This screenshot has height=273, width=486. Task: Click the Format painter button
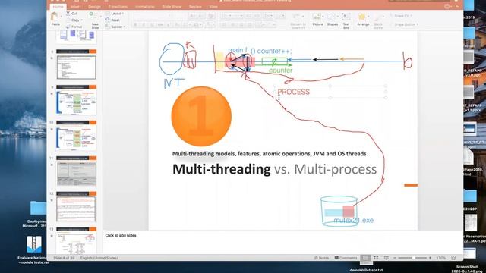74,27
